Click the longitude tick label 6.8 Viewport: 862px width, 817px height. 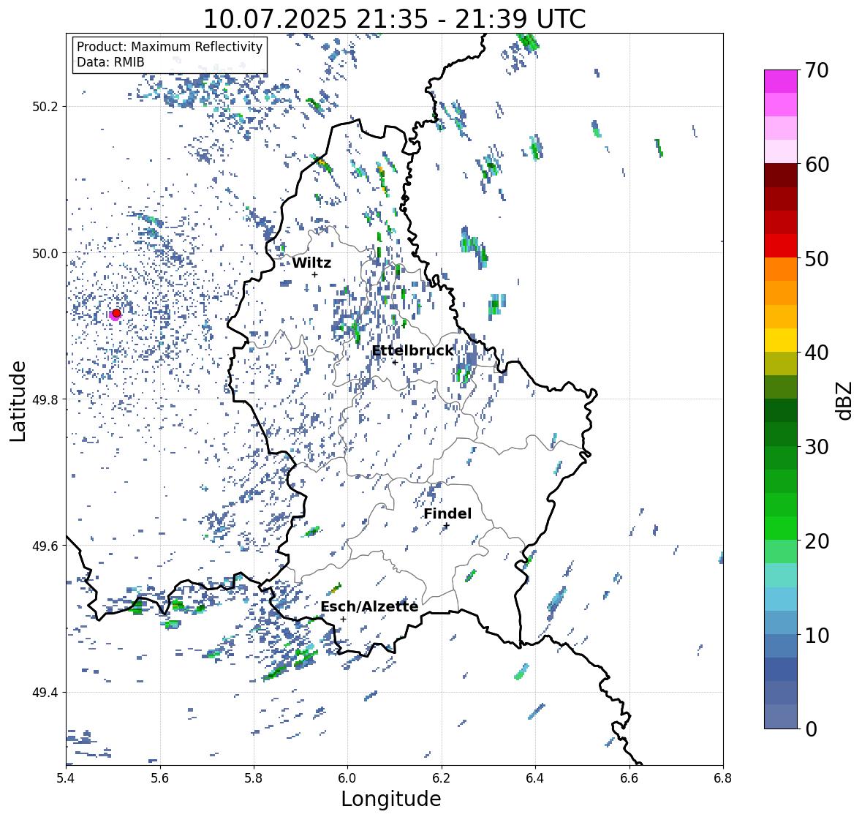(723, 778)
